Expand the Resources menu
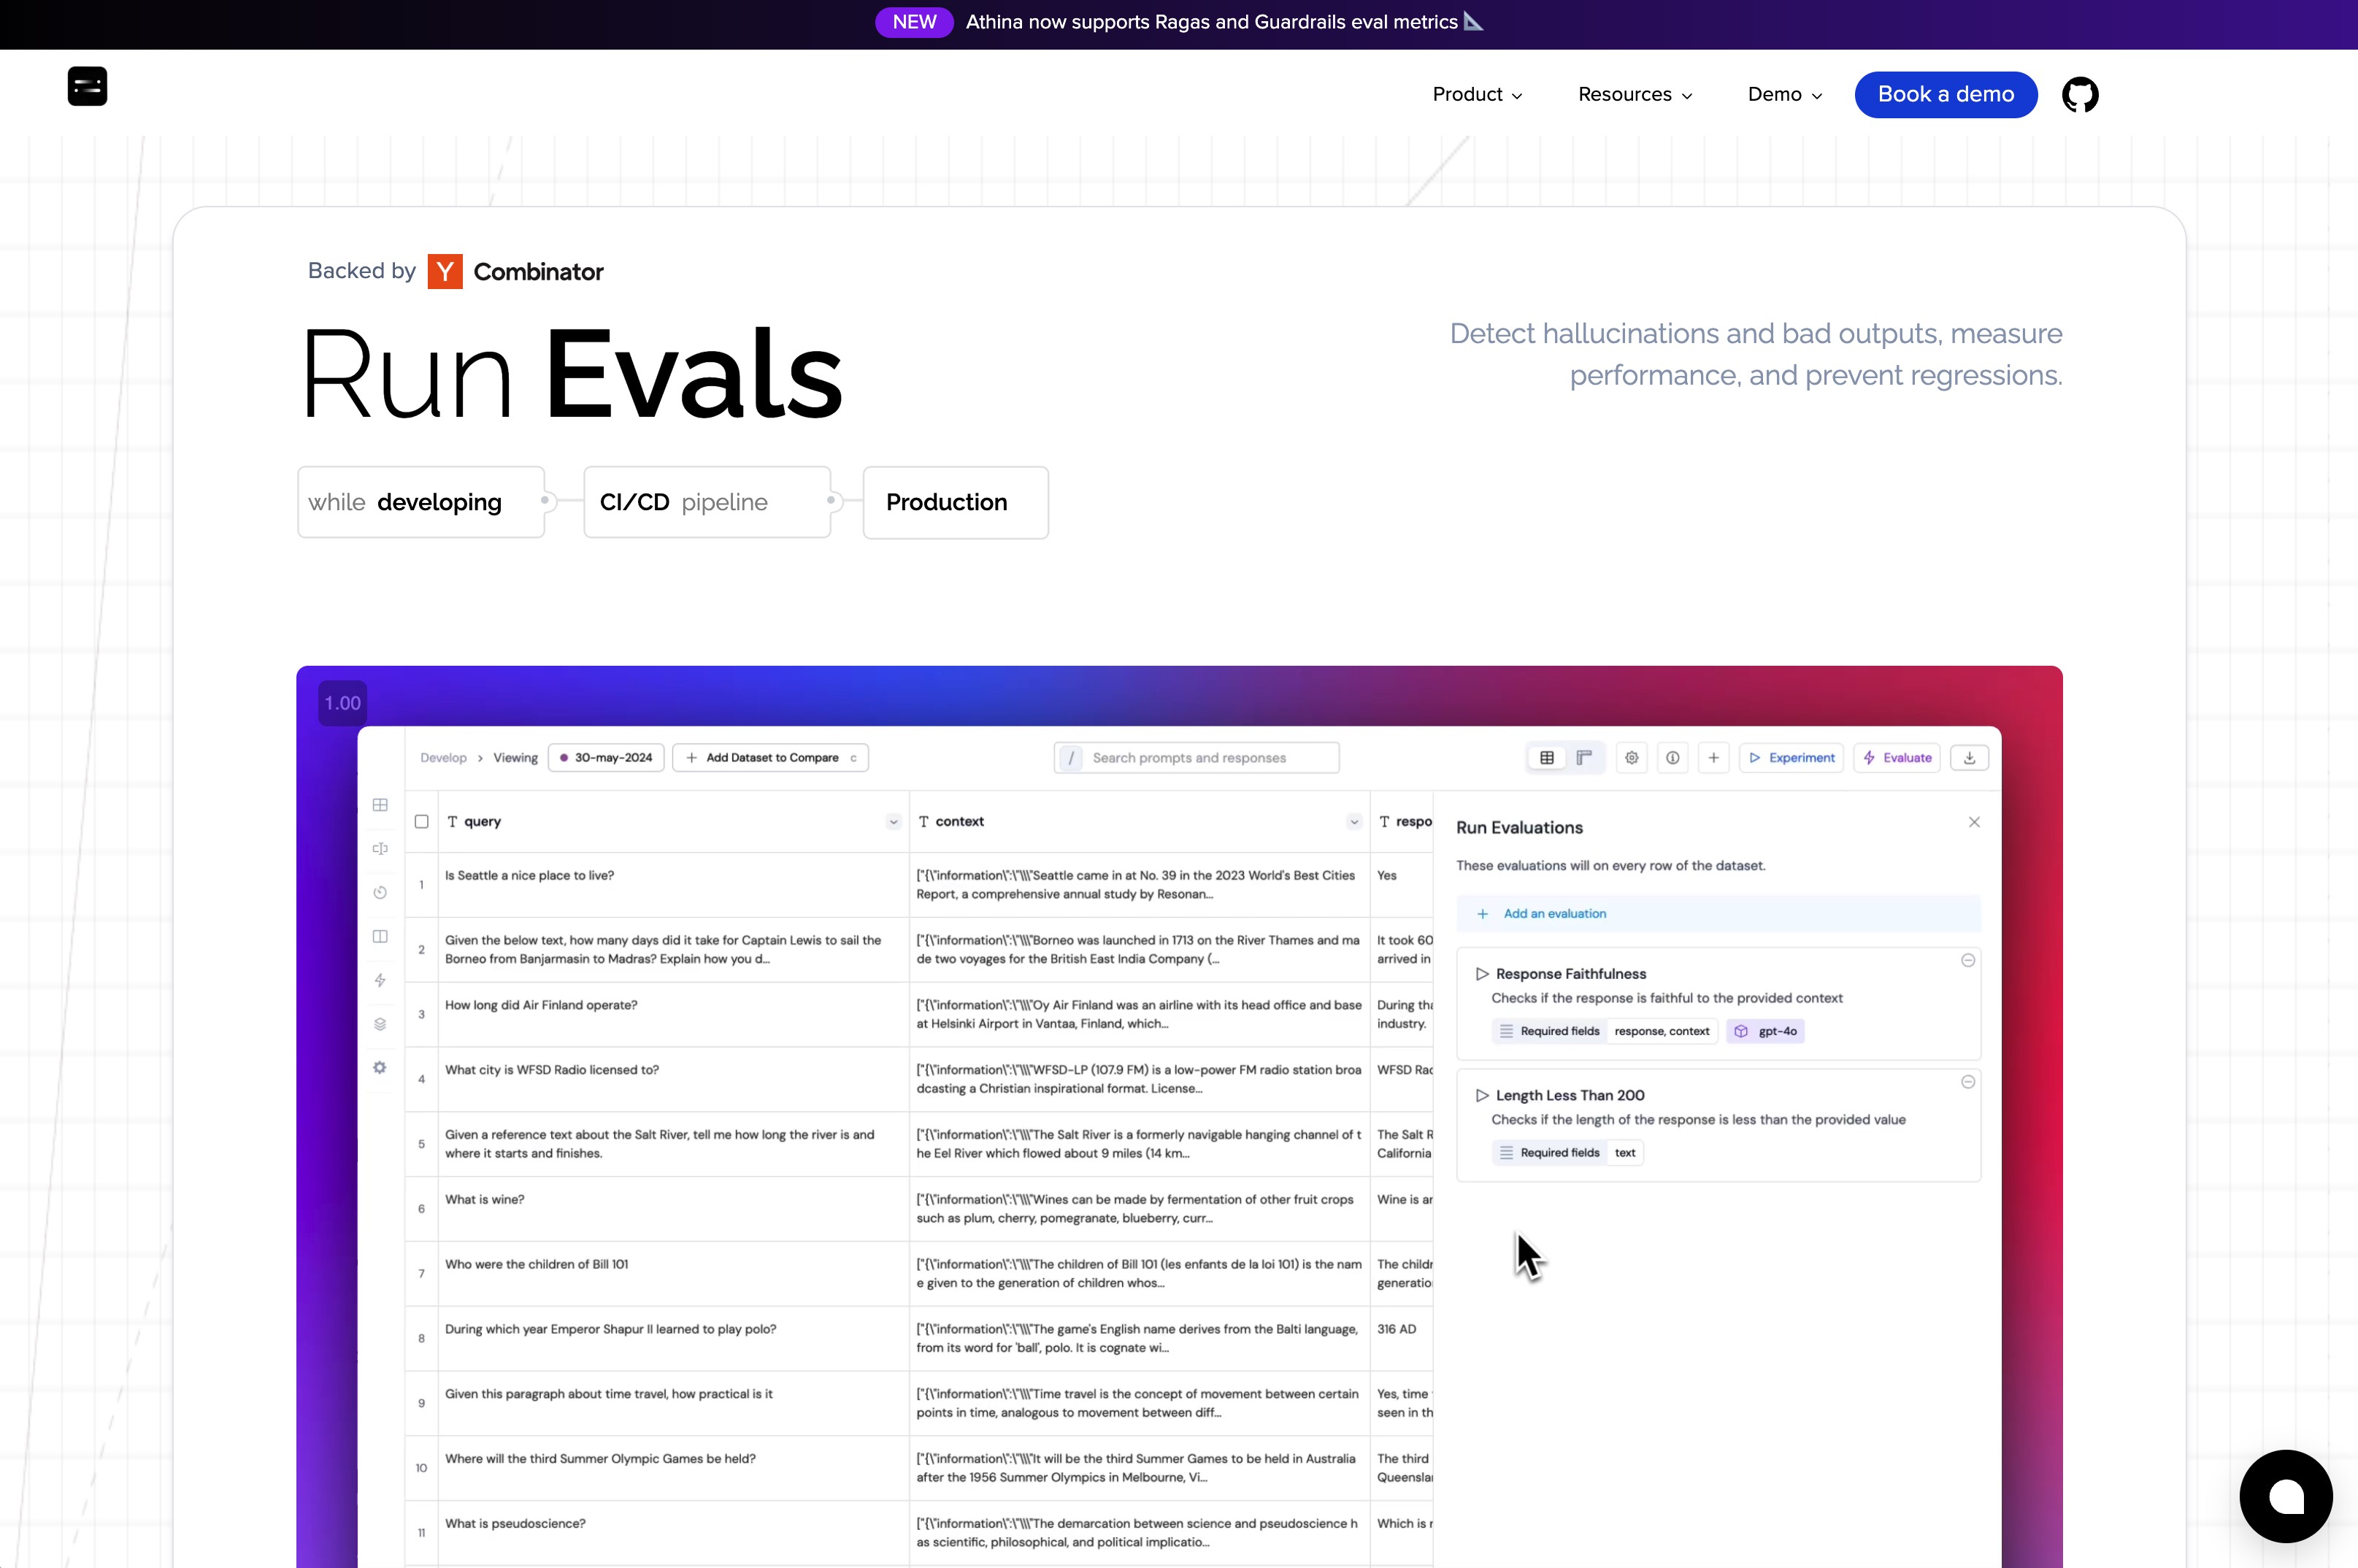Viewport: 2358px width, 1568px height. pos(1635,94)
